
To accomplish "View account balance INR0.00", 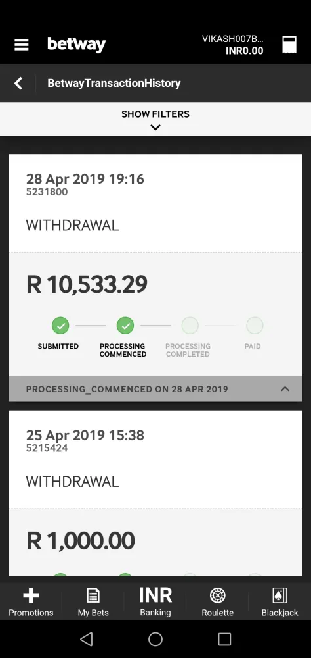I will coord(245,51).
